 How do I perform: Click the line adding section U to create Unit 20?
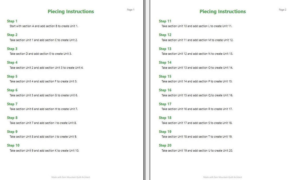click(x=197, y=151)
